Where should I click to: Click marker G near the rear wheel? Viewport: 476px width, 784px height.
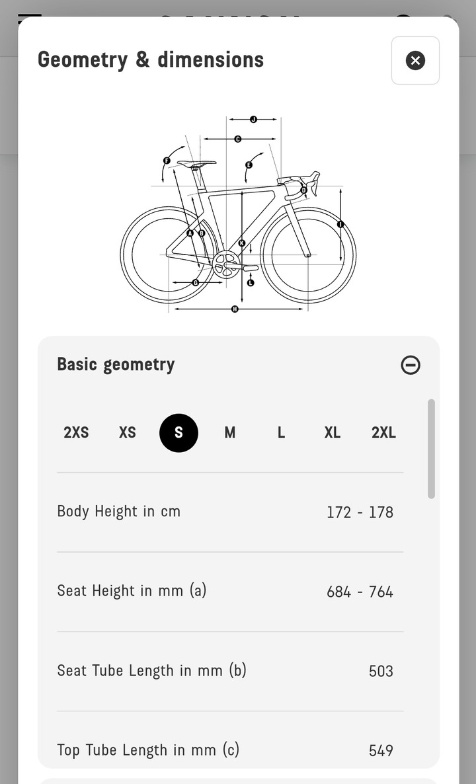tap(196, 283)
